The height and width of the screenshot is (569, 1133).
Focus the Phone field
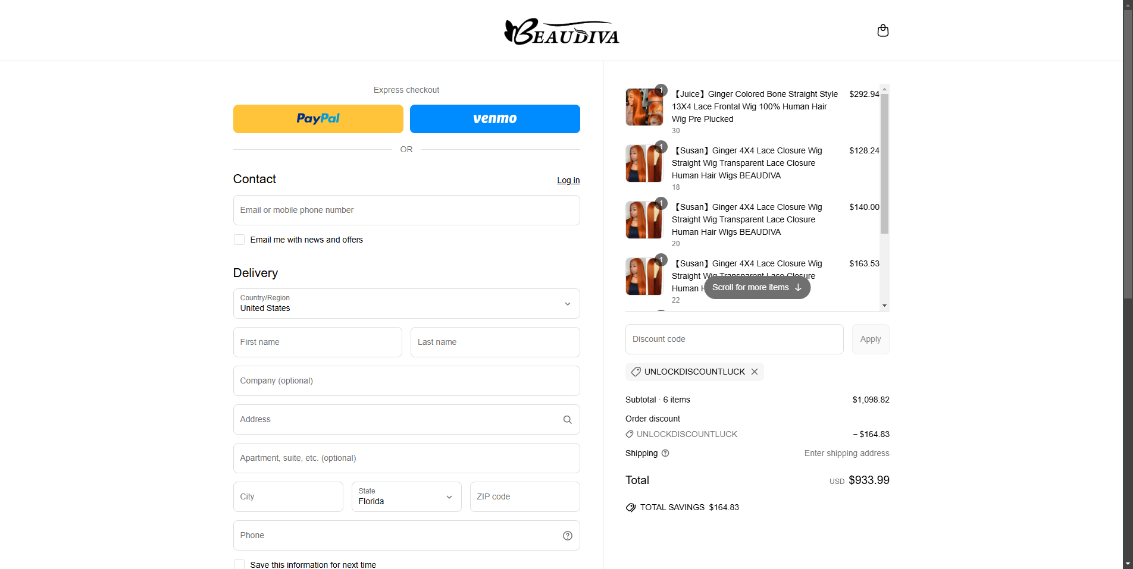tap(406, 536)
